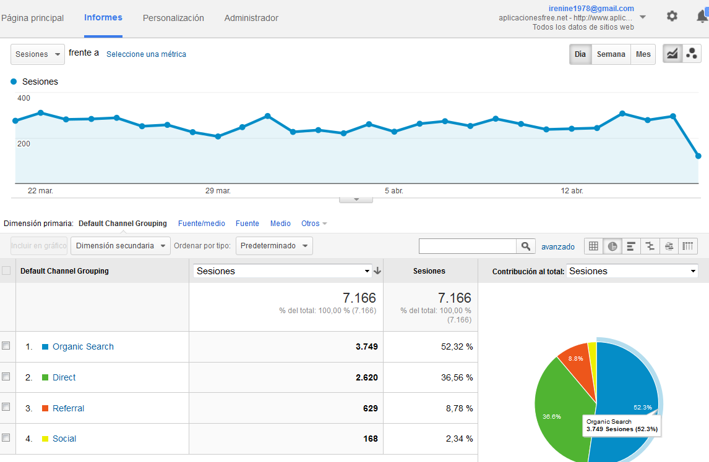Open the Administrador tab
This screenshot has width=709, height=462.
[251, 18]
